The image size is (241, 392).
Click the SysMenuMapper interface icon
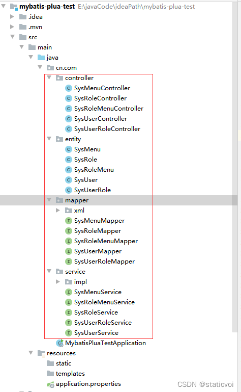68,221
